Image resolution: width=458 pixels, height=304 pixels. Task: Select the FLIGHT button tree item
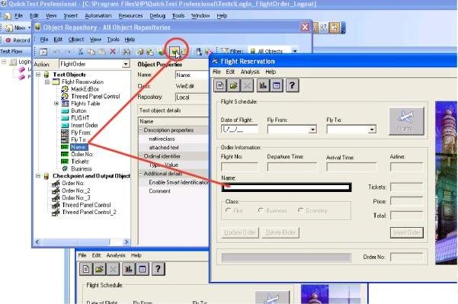(80, 118)
